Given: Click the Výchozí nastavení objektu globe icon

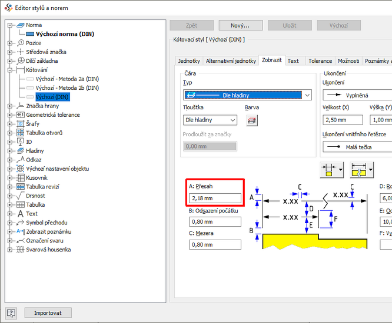Looking at the screenshot, I should point(21,169).
